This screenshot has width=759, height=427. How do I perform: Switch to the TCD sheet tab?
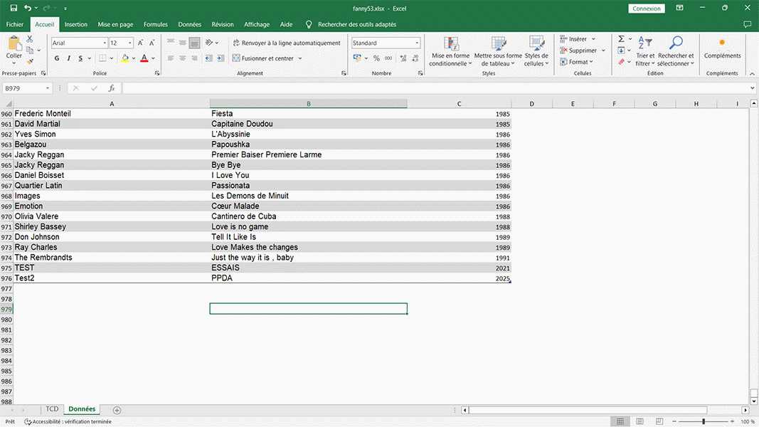[x=52, y=409]
